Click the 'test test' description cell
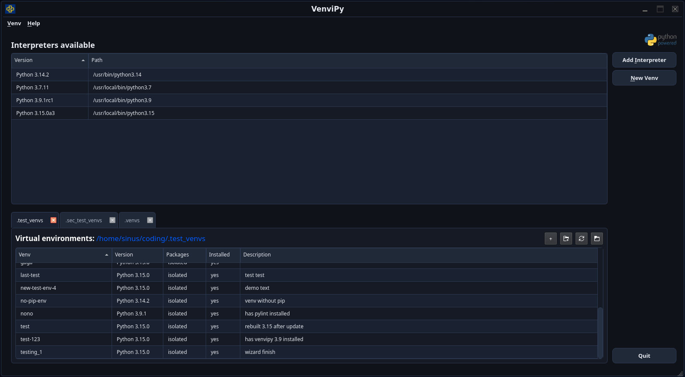This screenshot has width=685, height=377. (x=419, y=275)
